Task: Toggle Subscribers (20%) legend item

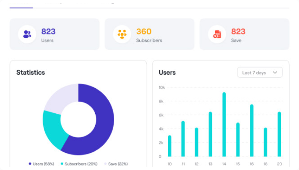Action: [79, 164]
